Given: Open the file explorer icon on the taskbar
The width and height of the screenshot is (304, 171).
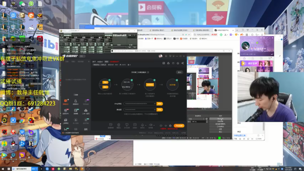Looking at the screenshot, I should pyautogui.click(x=70, y=169).
